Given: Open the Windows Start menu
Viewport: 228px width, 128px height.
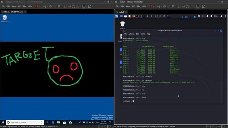Looking at the screenshot, I should coord(3,122).
